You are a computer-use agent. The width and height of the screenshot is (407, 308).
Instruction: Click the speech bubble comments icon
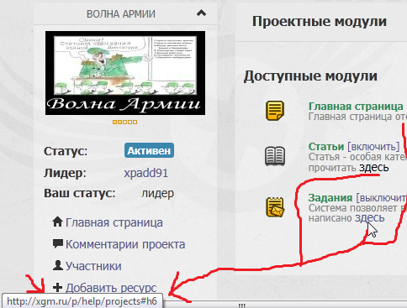point(58,243)
